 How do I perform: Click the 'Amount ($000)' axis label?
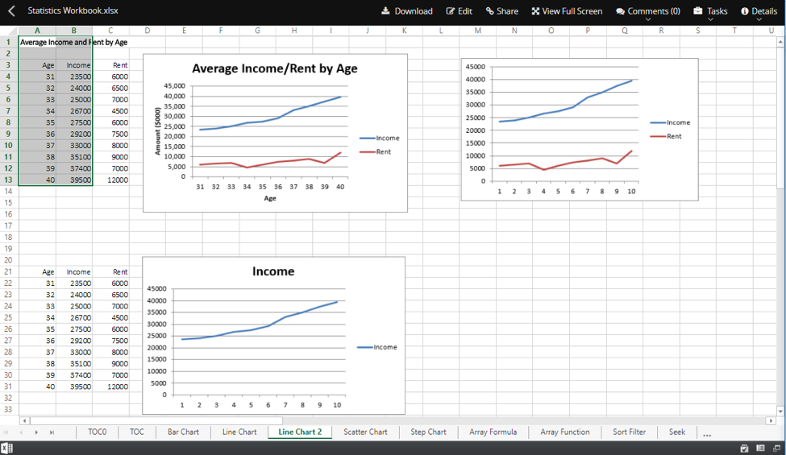pyautogui.click(x=158, y=130)
